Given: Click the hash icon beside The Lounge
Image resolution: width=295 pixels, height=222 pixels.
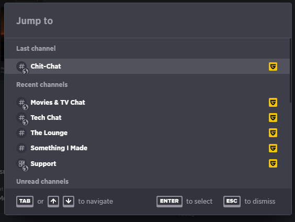Looking at the screenshot, I should coord(21,133).
